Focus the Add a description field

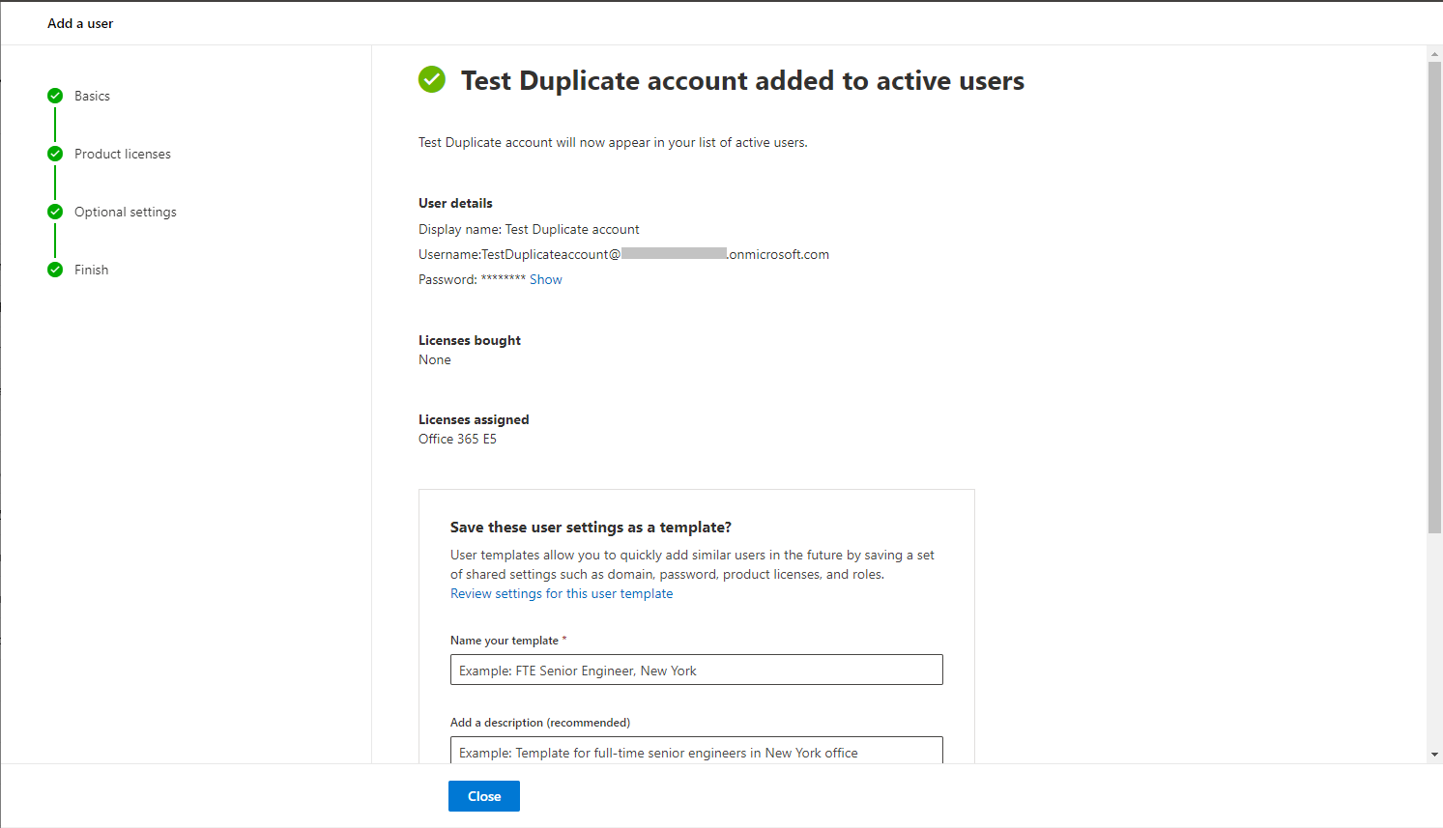click(697, 751)
